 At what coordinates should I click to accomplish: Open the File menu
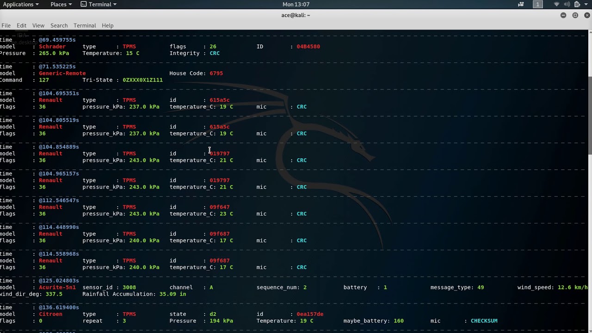6,25
